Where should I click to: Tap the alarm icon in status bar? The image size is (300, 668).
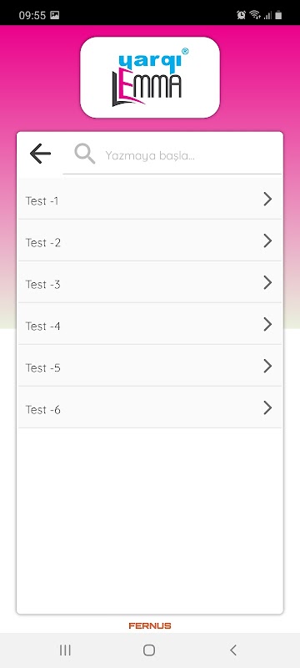point(242,15)
